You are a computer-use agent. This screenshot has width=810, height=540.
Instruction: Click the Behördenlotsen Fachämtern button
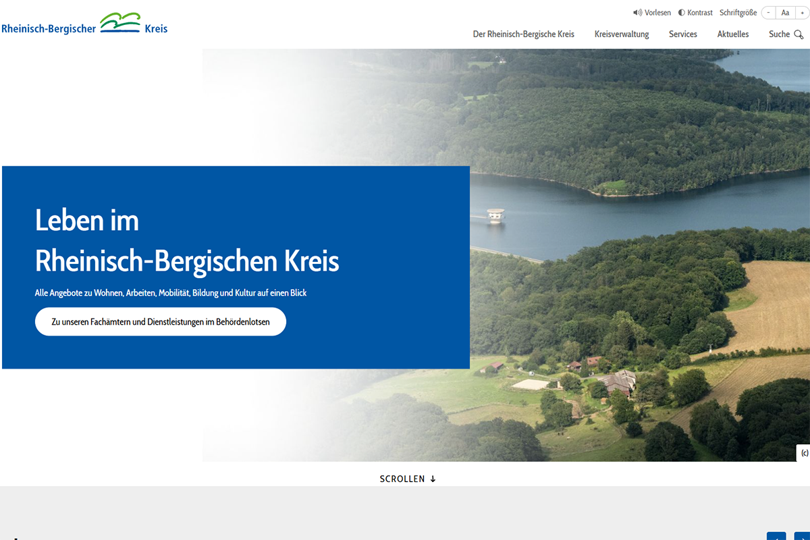click(x=161, y=322)
